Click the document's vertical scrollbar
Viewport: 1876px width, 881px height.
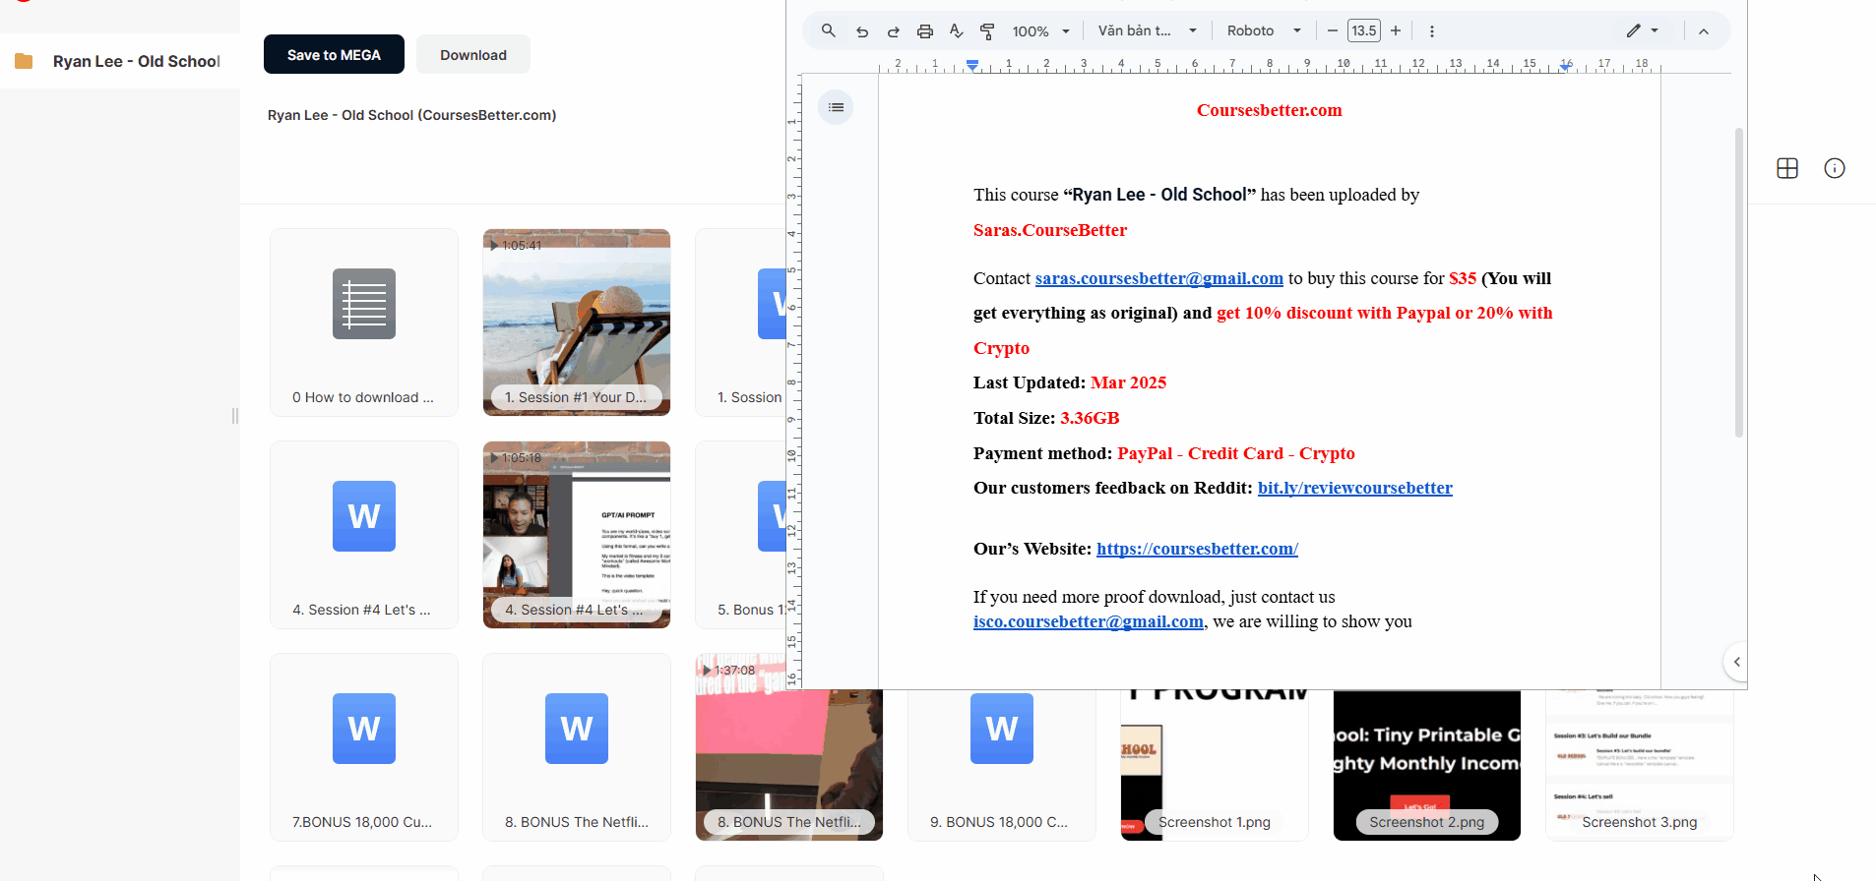pyautogui.click(x=1739, y=282)
